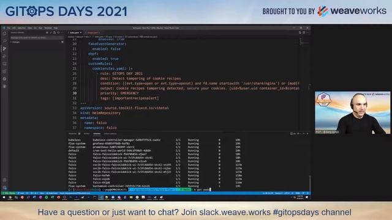Click the Commit checkmark in Source Control header
This screenshot has width=392, height=220.
pos(51,32)
